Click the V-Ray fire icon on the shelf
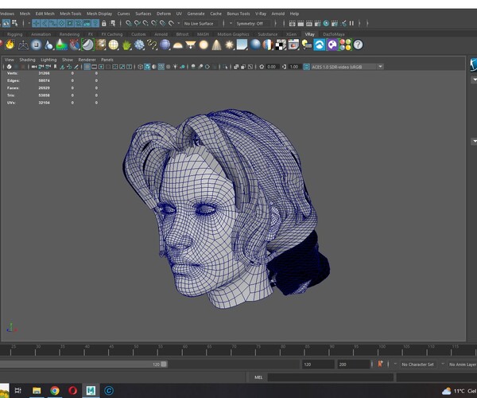The image size is (477, 398). pyautogui.click(x=10, y=45)
